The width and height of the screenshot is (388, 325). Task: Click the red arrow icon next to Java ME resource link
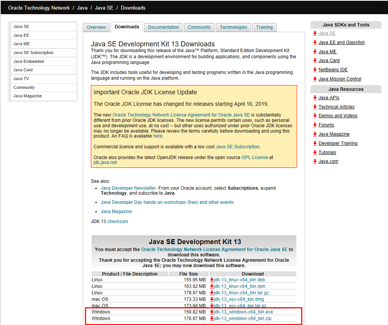(315, 52)
